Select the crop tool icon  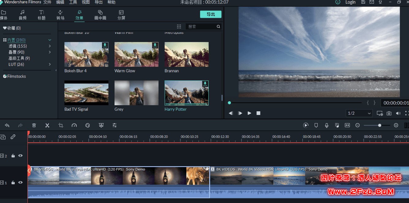point(61,125)
